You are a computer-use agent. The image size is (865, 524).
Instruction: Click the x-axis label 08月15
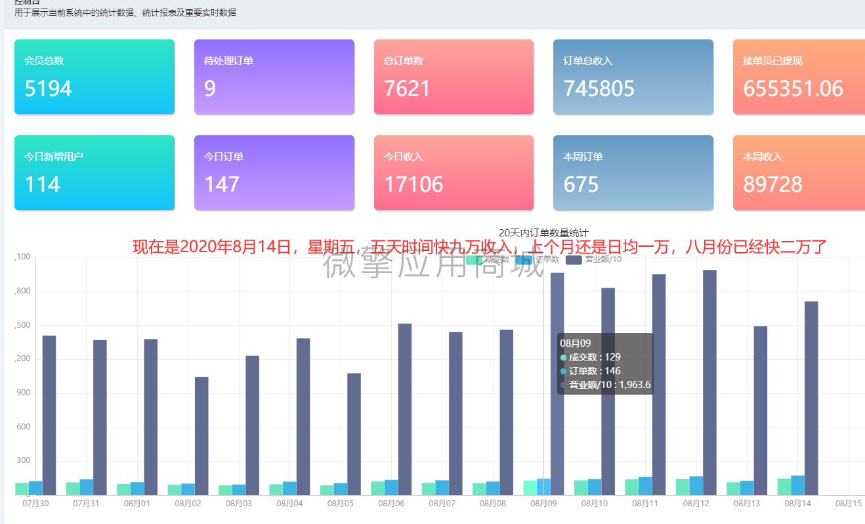click(x=849, y=504)
